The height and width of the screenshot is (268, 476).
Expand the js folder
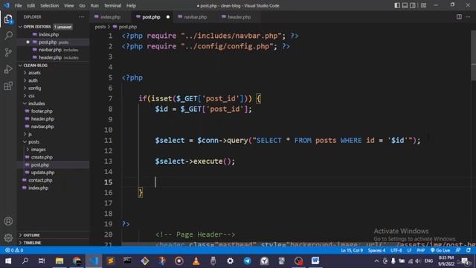30,134
